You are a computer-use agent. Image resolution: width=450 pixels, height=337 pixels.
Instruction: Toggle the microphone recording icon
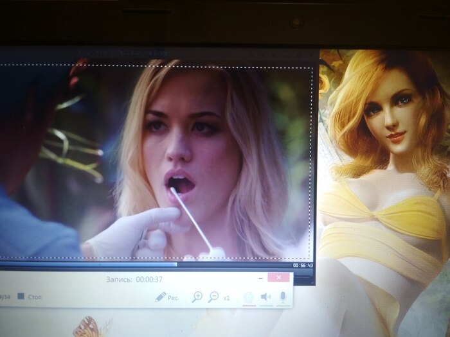(282, 297)
